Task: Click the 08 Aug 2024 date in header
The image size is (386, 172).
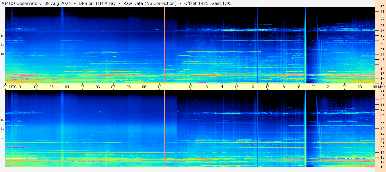Action: pyautogui.click(x=57, y=3)
